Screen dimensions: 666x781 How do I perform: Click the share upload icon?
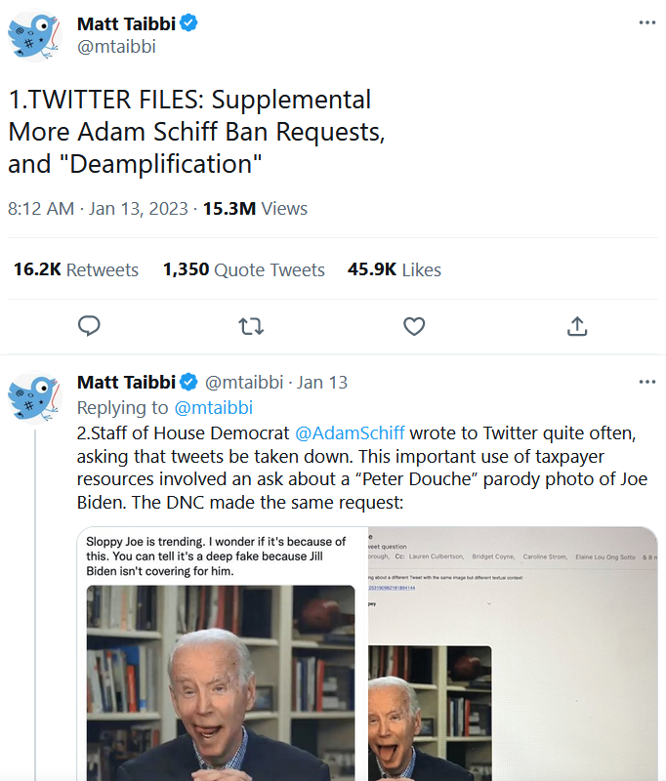[x=576, y=326]
